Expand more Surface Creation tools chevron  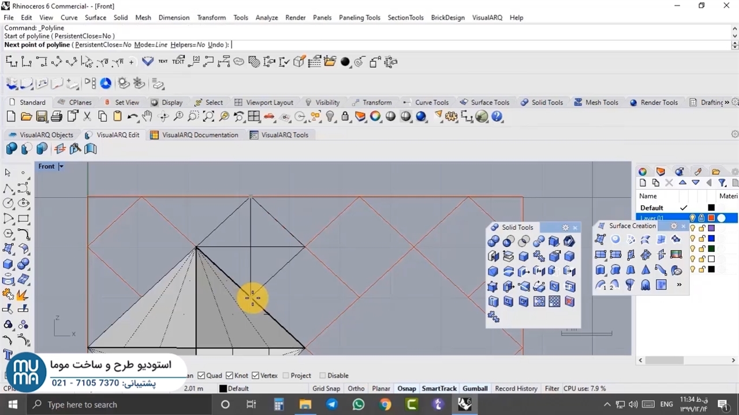coord(679,285)
